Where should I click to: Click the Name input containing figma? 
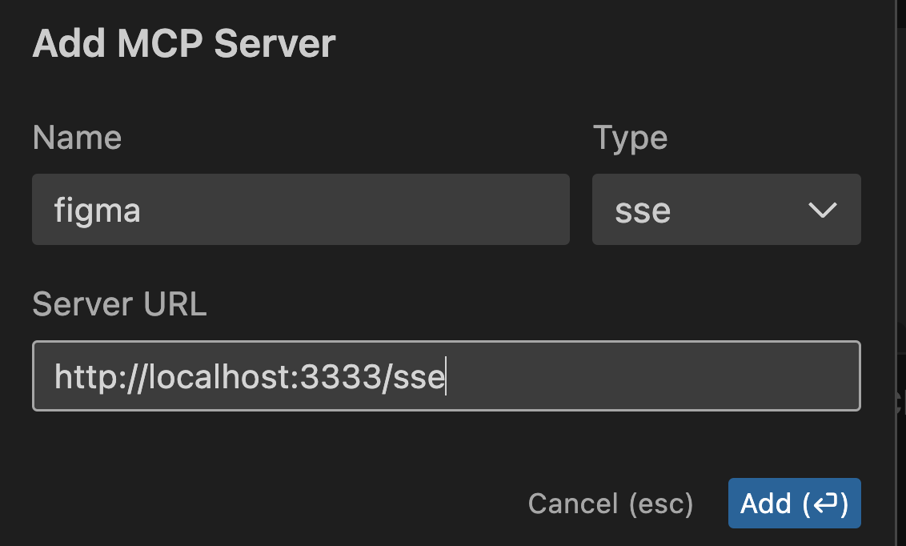(300, 210)
